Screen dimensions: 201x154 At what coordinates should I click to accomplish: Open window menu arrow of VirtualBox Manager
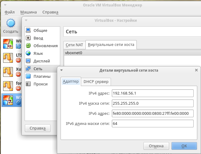coord(5,5)
